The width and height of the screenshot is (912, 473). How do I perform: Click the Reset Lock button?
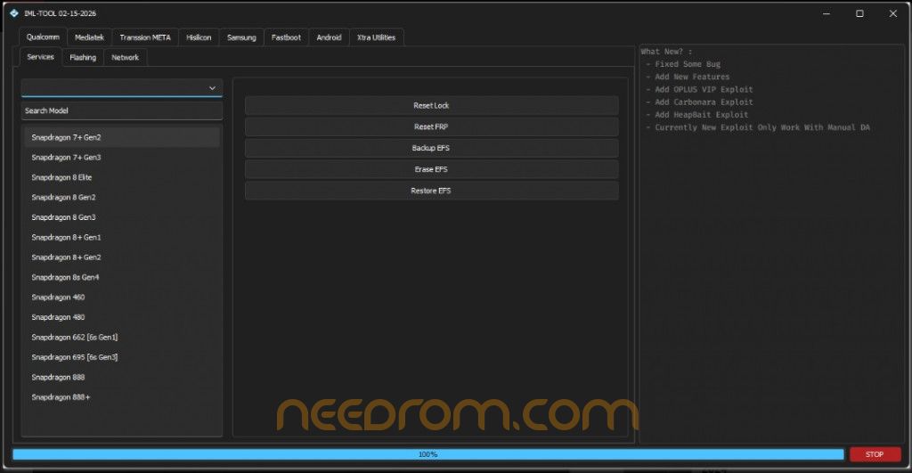tap(431, 105)
